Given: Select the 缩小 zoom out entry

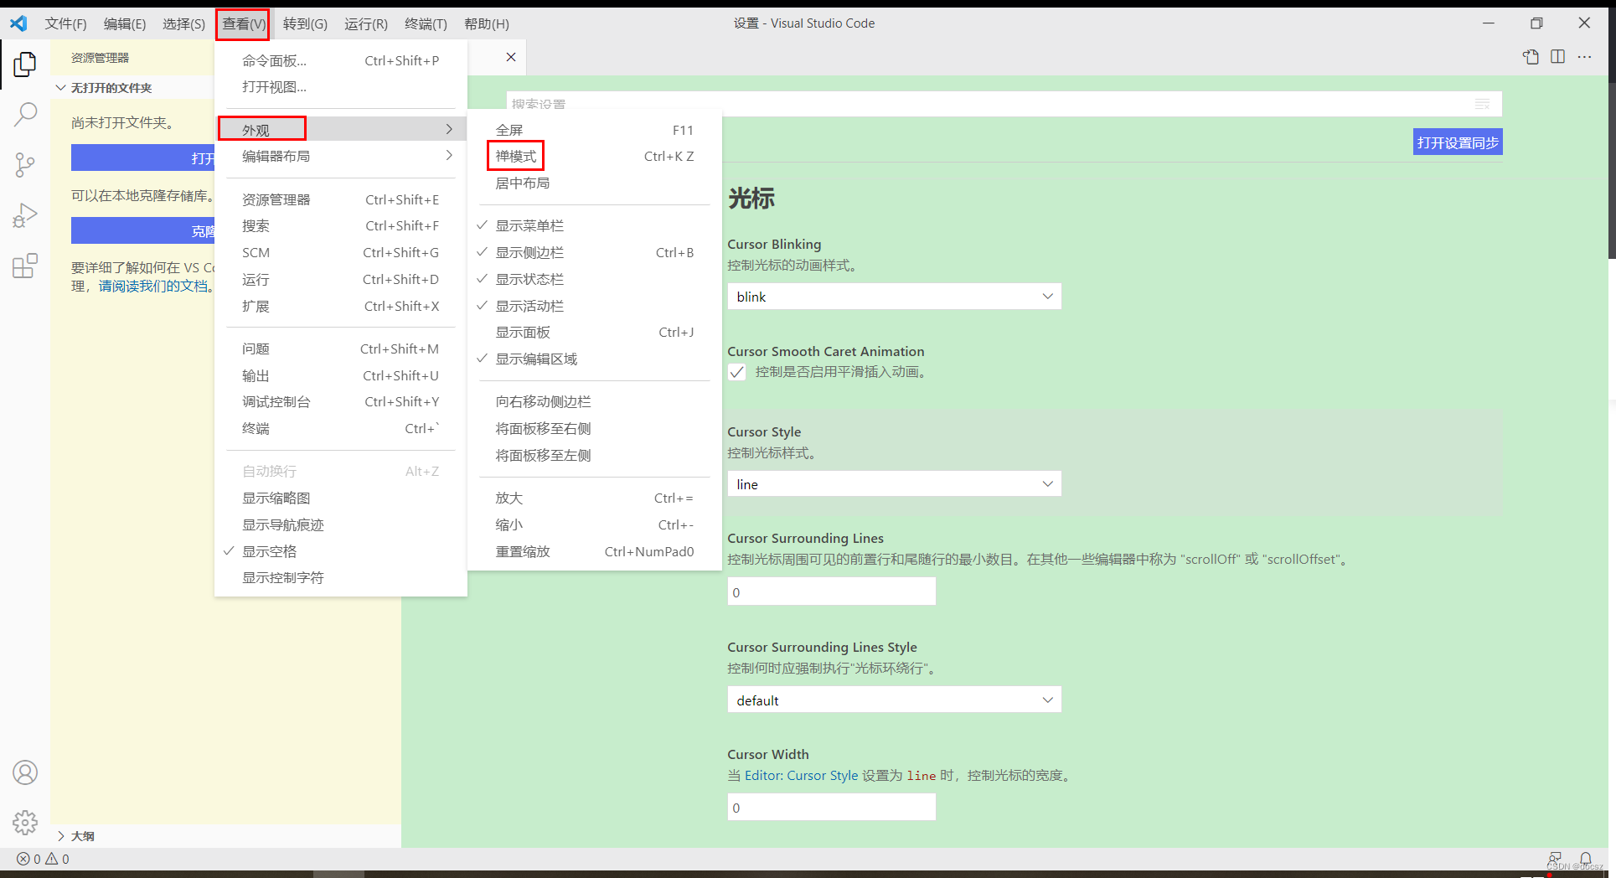Looking at the screenshot, I should pyautogui.click(x=594, y=524).
